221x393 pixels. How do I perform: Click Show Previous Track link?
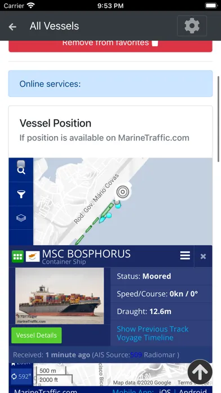(153, 329)
